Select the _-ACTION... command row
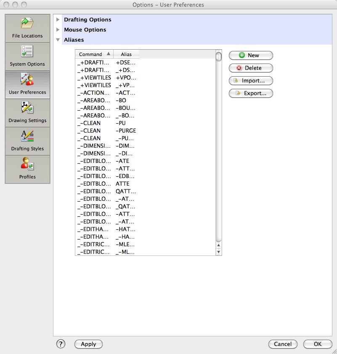The height and width of the screenshot is (354, 337). 146,93
